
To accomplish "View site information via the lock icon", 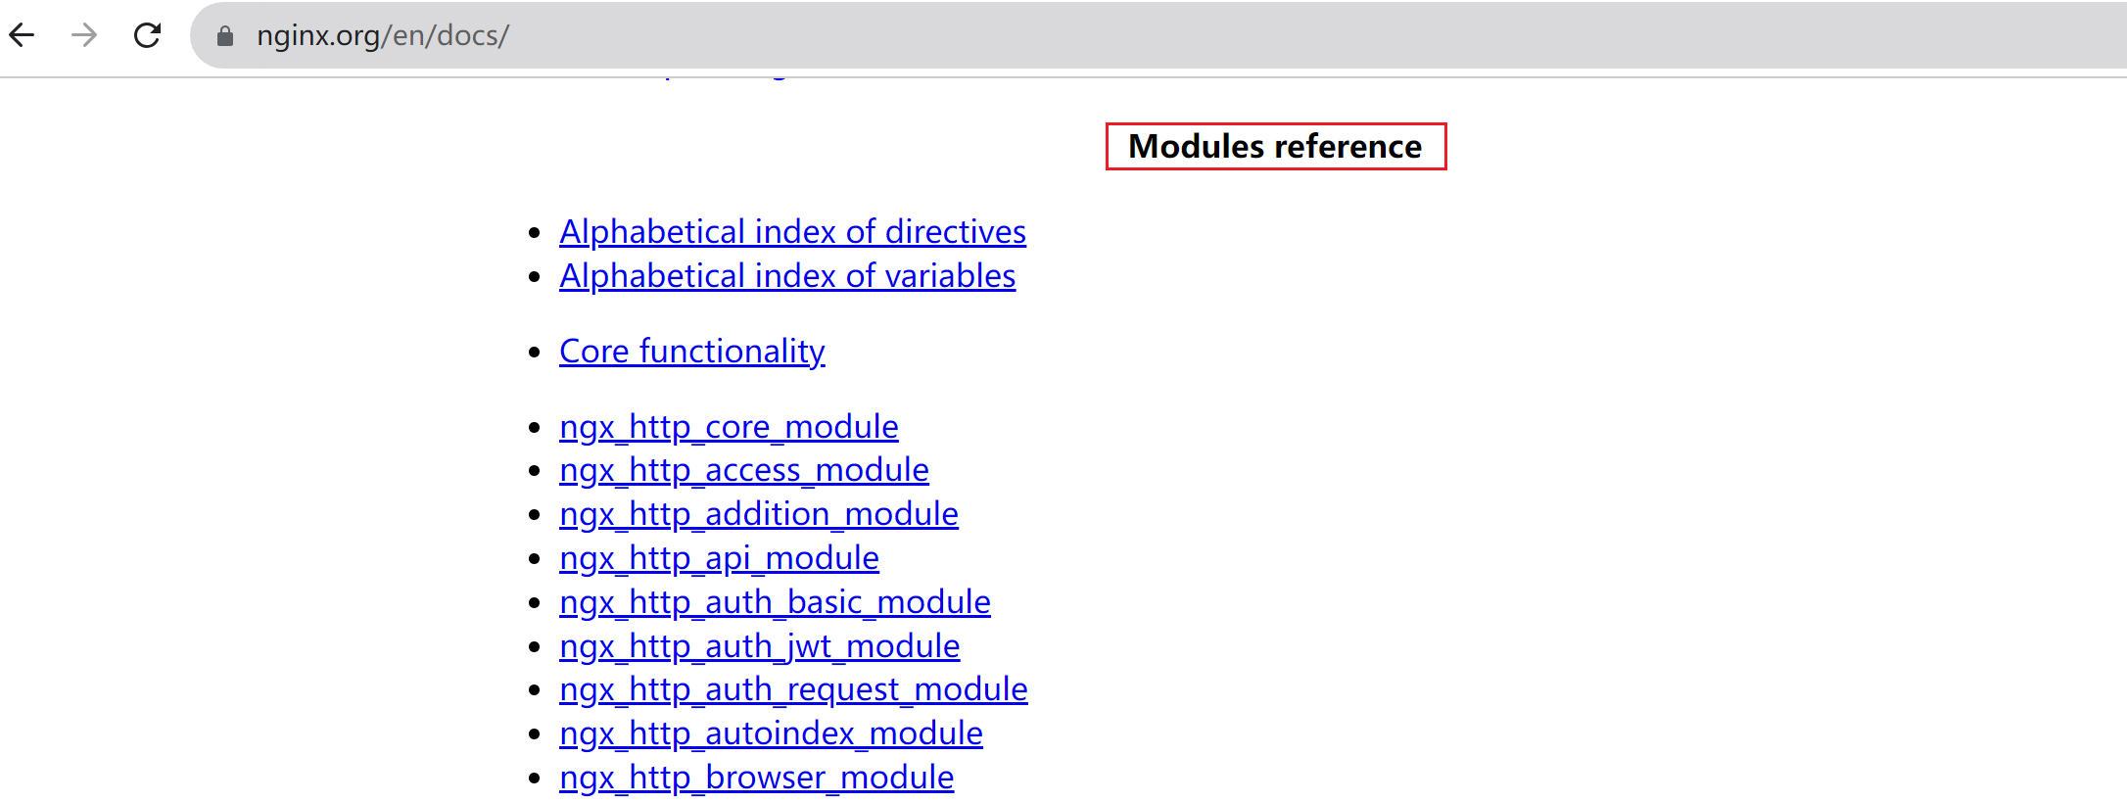I will pos(225,36).
